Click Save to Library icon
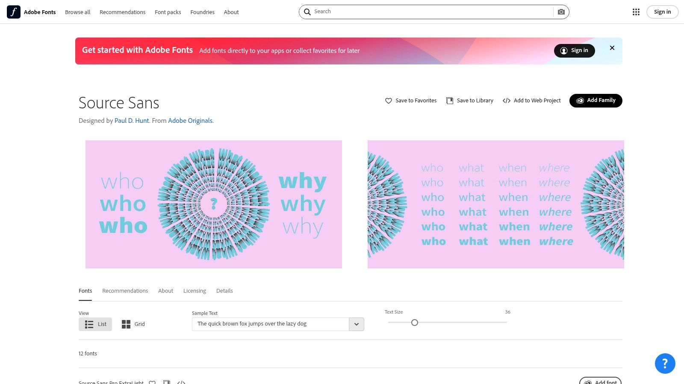 [x=450, y=101]
